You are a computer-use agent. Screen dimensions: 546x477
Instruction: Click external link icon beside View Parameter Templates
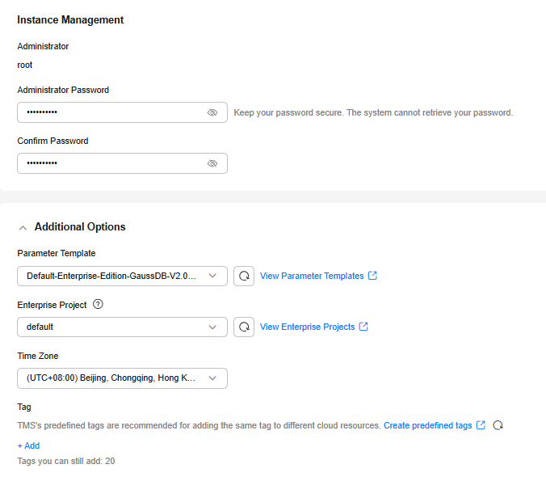(x=372, y=276)
